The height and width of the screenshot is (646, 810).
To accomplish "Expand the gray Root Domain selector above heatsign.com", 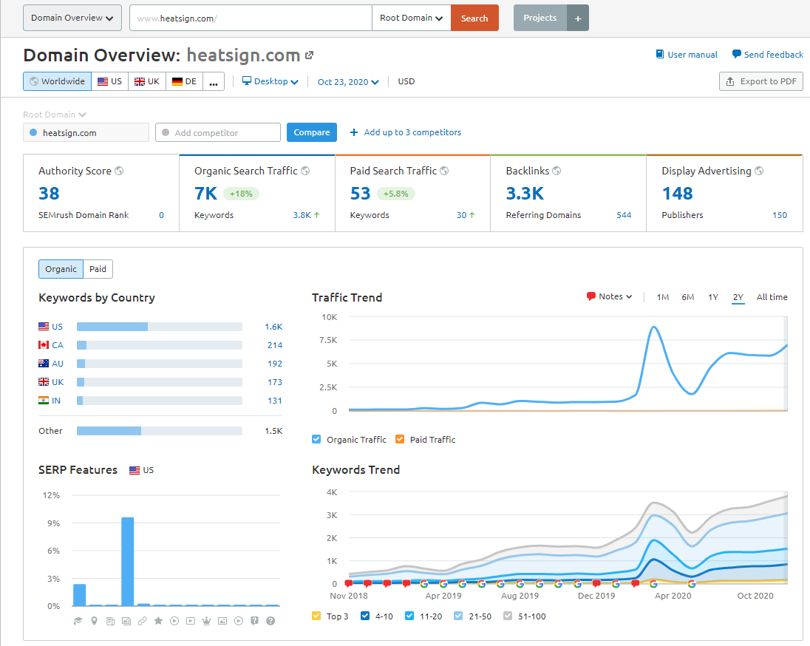I will (x=54, y=115).
